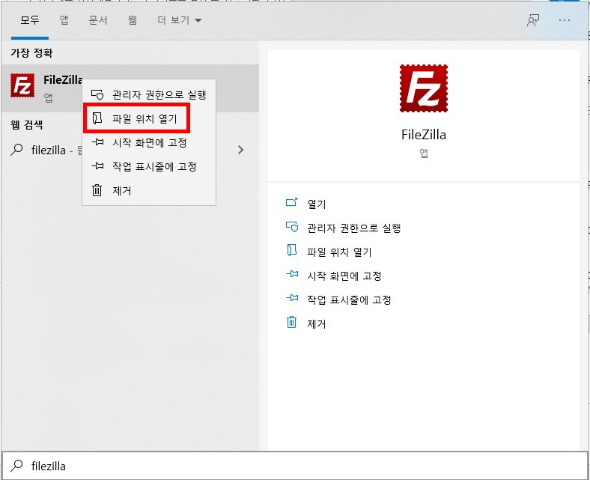Click the FileZilla name in preview pane
590x480 pixels.
click(424, 135)
